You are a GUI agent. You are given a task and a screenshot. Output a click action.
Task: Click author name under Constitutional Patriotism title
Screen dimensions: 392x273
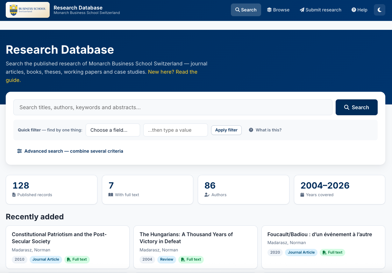point(31,250)
